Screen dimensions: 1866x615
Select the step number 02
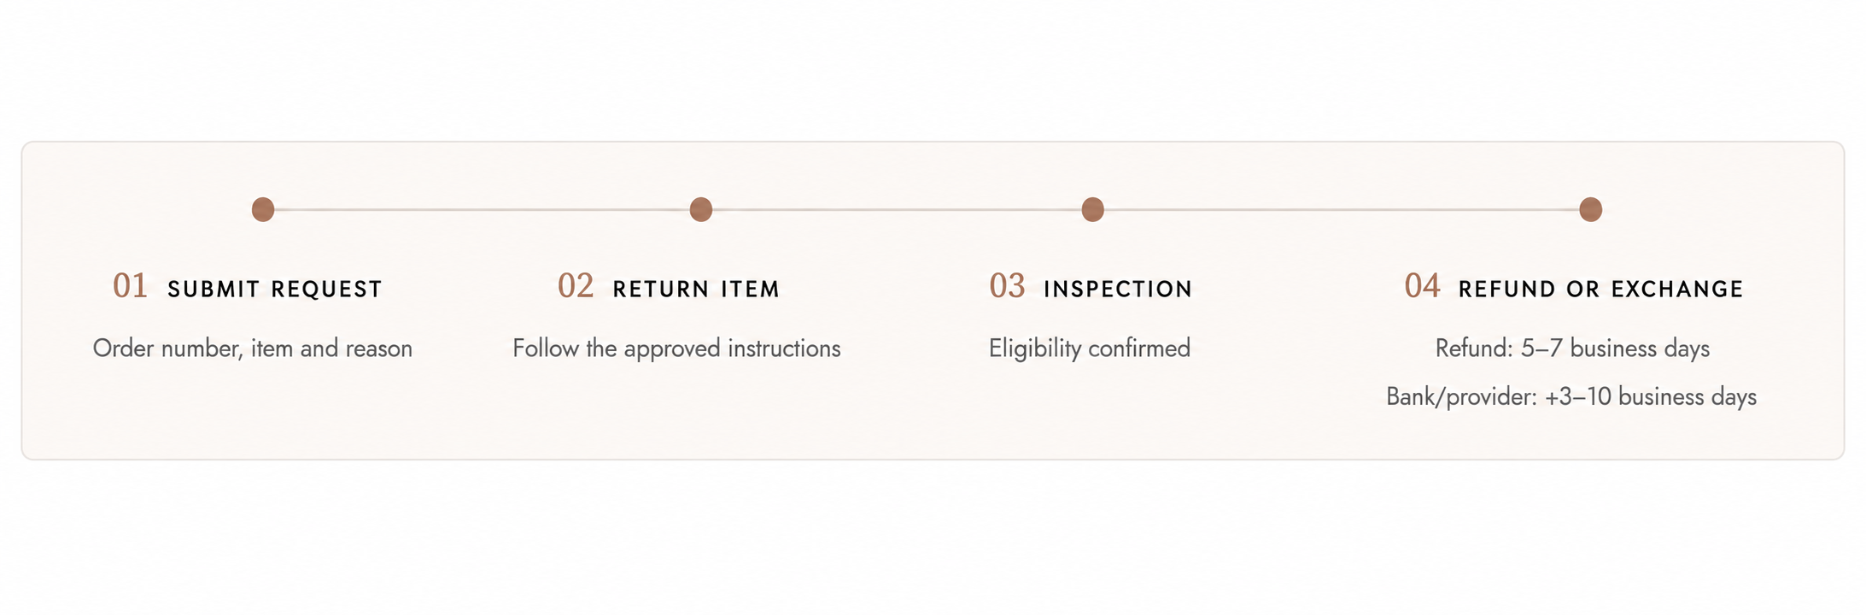576,286
